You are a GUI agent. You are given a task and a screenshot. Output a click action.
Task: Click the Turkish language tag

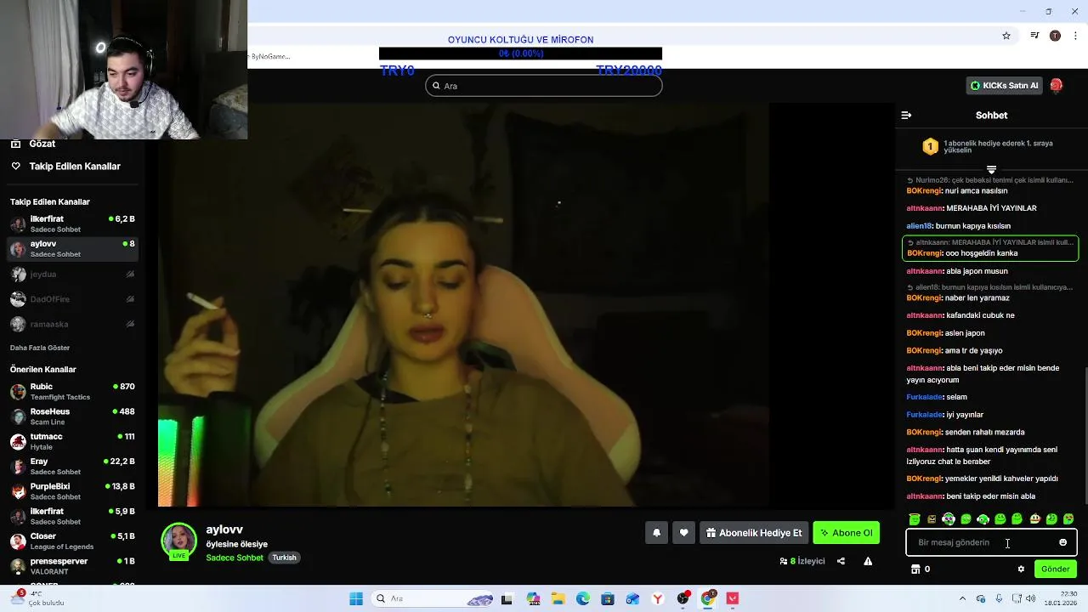coord(284,558)
